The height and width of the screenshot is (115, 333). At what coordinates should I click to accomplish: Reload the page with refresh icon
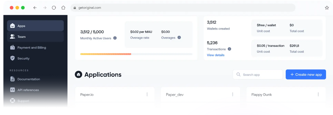coord(54,8)
